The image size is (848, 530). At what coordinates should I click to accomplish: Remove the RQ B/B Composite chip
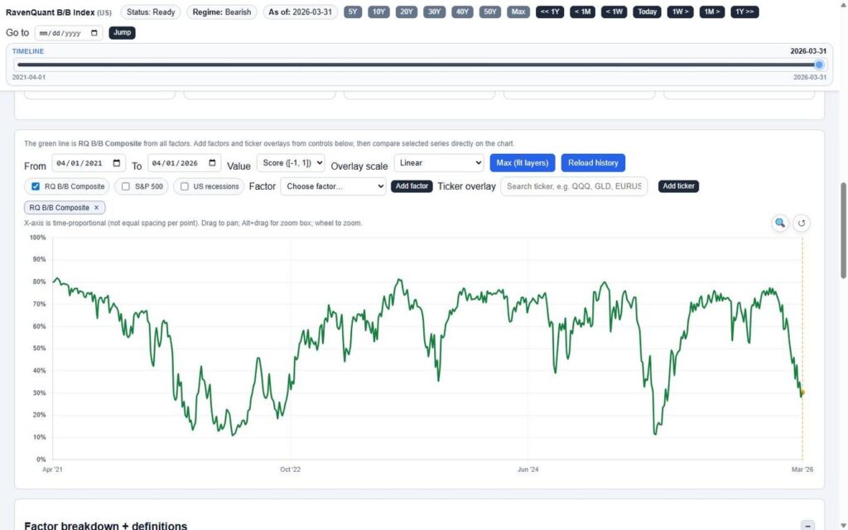(96, 208)
